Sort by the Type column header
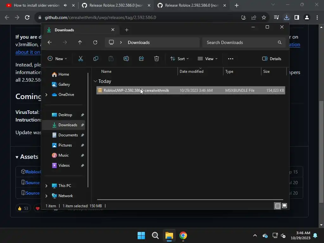The image size is (324, 243). point(229,72)
